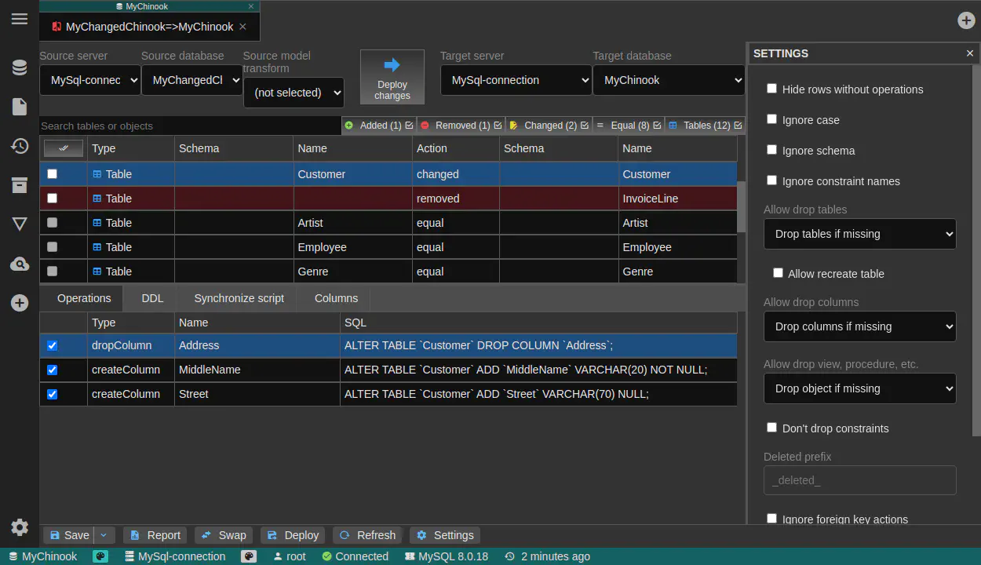
Task: Open the Source model transform dropdown
Action: 294,93
